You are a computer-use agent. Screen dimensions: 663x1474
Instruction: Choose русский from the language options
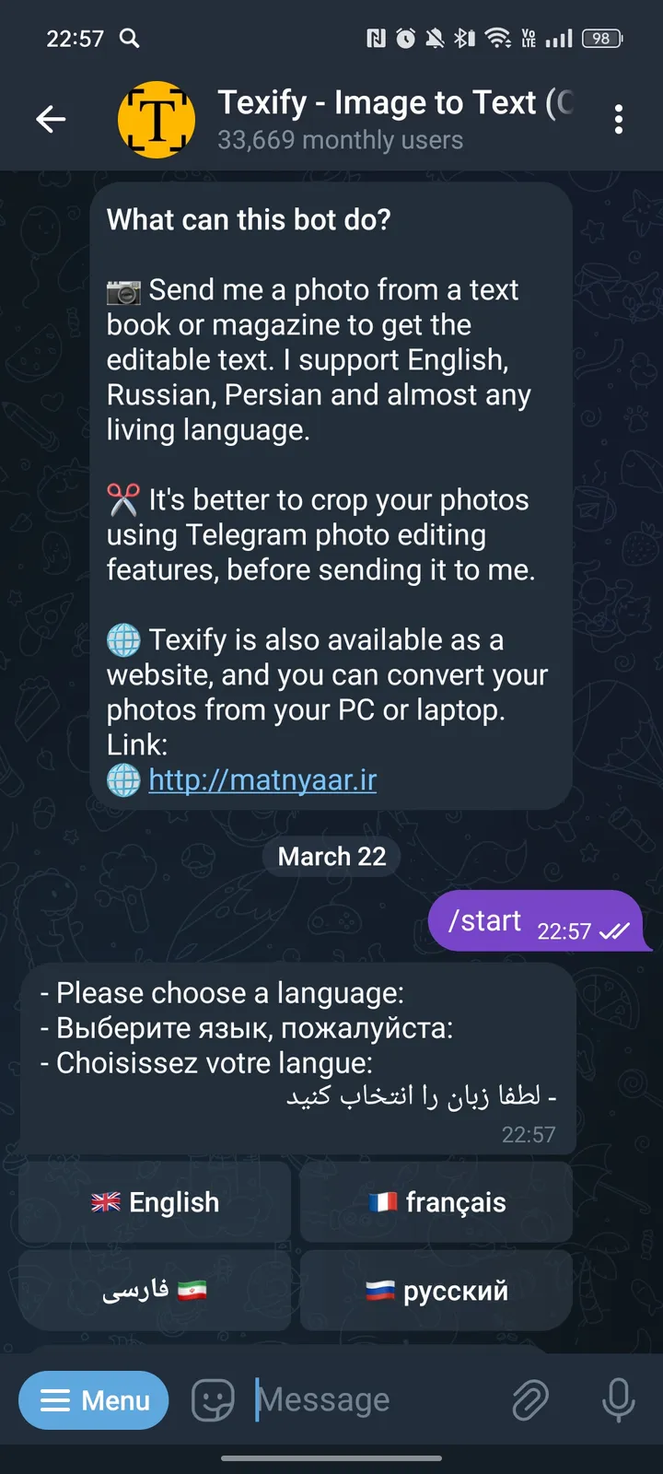435,1290
